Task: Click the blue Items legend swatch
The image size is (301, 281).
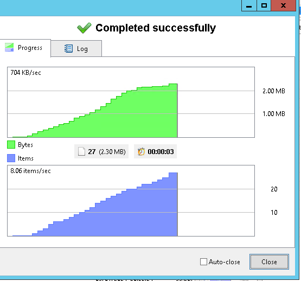Action: (11, 158)
